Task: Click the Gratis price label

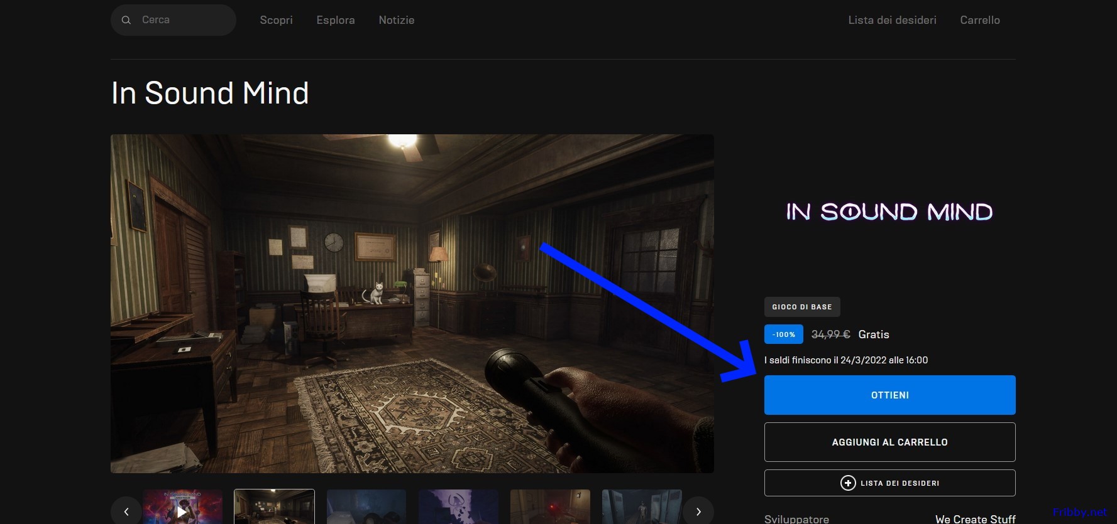Action: pos(874,334)
